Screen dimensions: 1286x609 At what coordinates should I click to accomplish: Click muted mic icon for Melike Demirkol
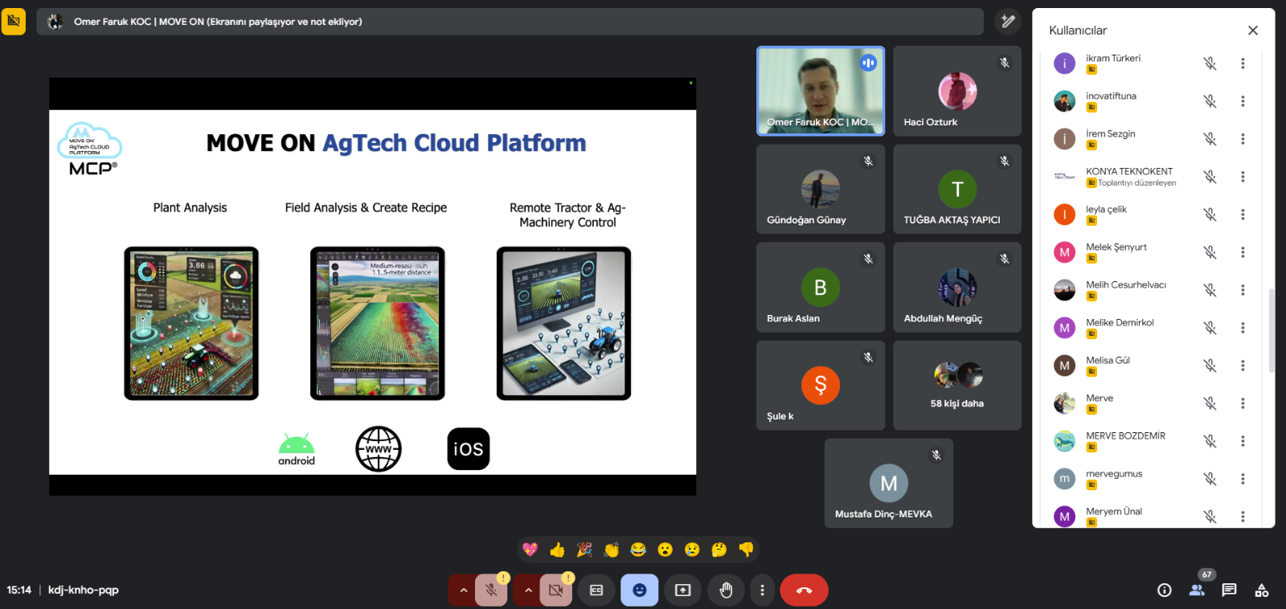point(1210,328)
